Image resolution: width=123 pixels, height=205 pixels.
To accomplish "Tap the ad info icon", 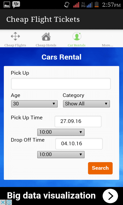I will (9, 202).
